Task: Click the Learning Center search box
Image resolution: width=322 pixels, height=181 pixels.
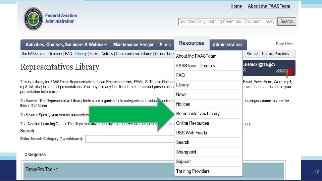Action: point(227,21)
